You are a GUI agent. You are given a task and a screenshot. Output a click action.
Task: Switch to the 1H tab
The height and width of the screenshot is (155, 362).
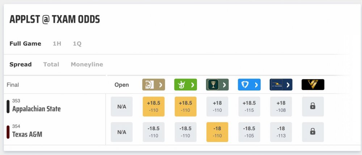click(x=57, y=44)
